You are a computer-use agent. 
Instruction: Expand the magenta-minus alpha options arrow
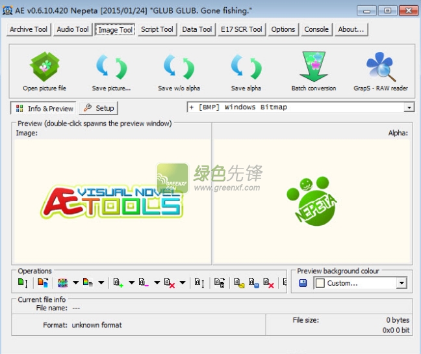point(157,282)
